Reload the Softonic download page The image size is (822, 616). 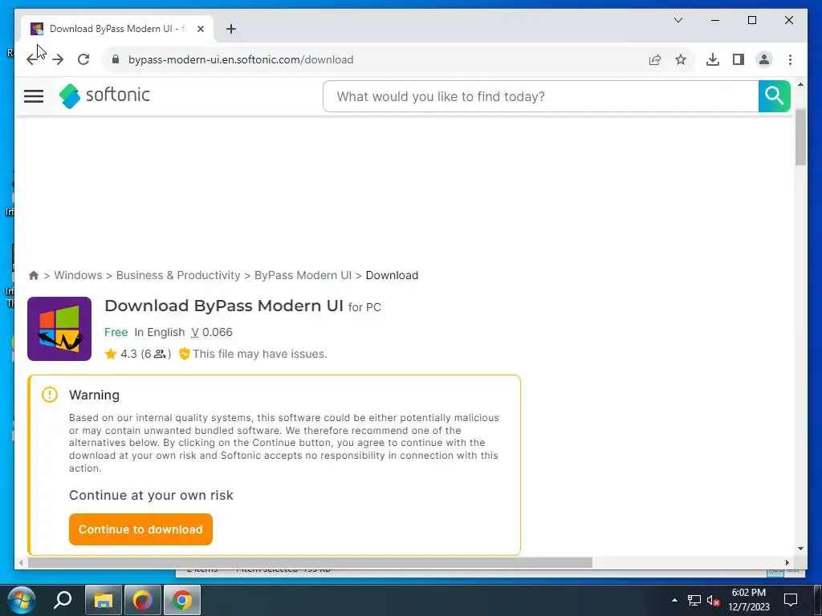(83, 59)
